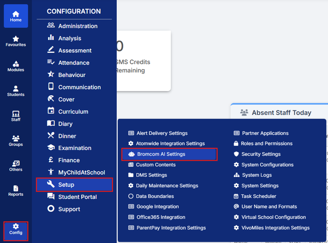Click the Config gear icon

click(16, 227)
